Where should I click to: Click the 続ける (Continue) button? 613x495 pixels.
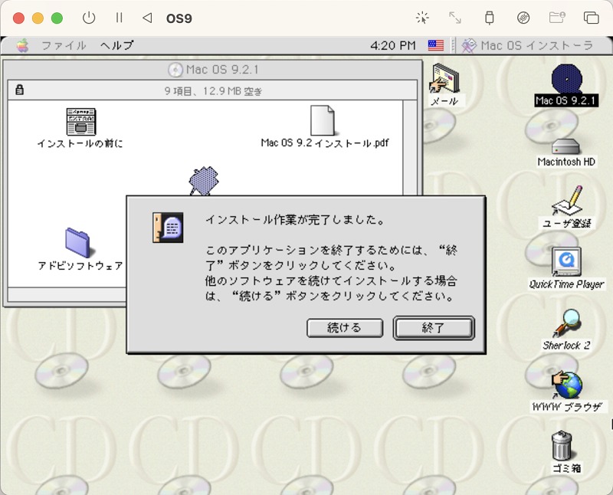click(344, 328)
